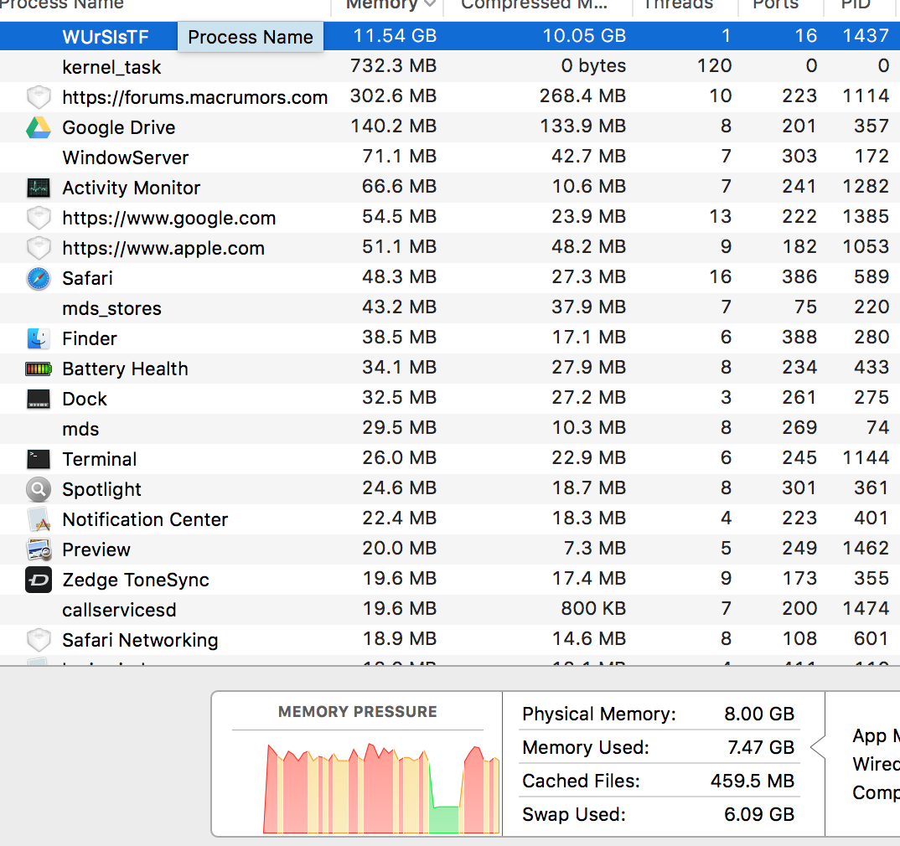This screenshot has height=846, width=900.
Task: Click WindowServer ports value 303
Action: (799, 156)
